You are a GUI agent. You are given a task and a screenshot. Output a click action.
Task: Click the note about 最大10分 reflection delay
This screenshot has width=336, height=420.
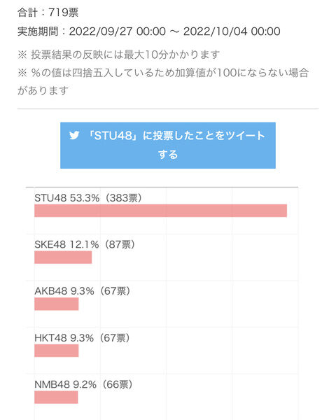[x=119, y=55]
